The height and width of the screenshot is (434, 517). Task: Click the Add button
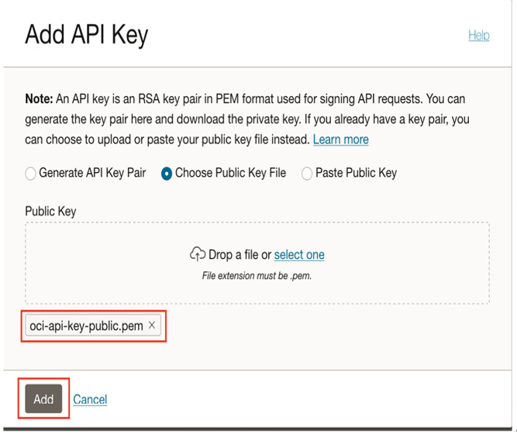(43, 398)
